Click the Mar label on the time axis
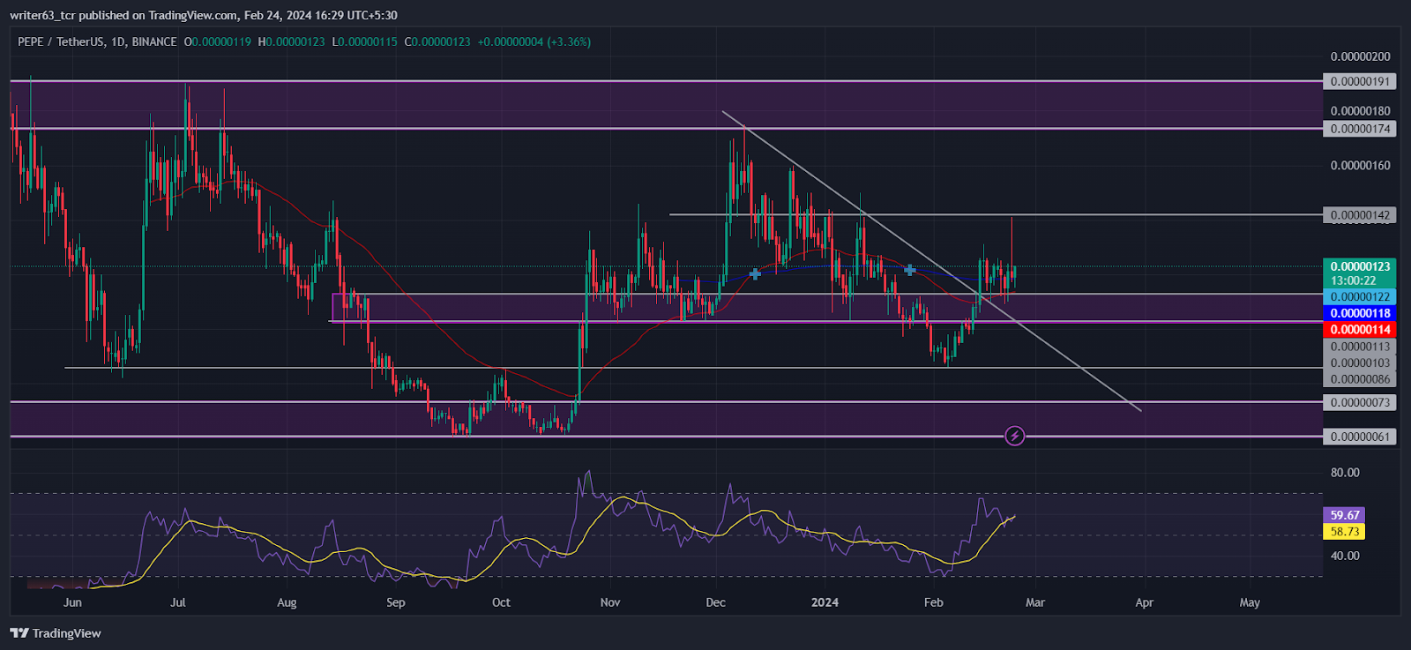 1035,602
